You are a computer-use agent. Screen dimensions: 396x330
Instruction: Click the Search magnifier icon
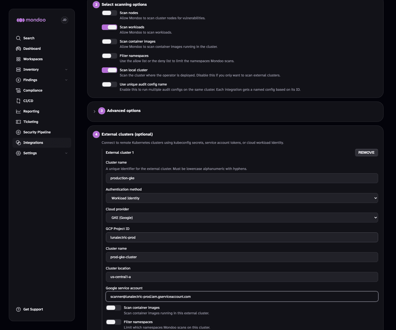18,38
